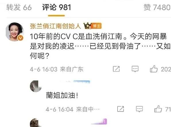Image resolution: width=171 pixels, height=127 pixels.
Task: Tap the crown membership badge icon
Action: 87,26
